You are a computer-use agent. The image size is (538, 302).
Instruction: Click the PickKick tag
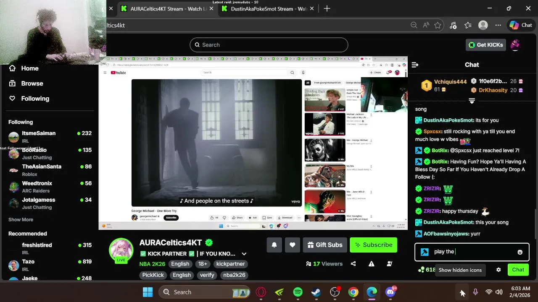coord(153,275)
